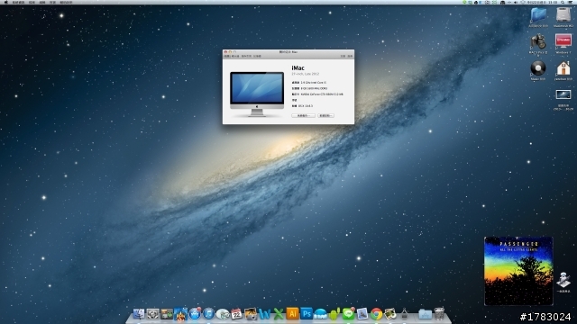Click the Passenger album artwork widget
The height and width of the screenshot is (324, 577).
(518, 271)
